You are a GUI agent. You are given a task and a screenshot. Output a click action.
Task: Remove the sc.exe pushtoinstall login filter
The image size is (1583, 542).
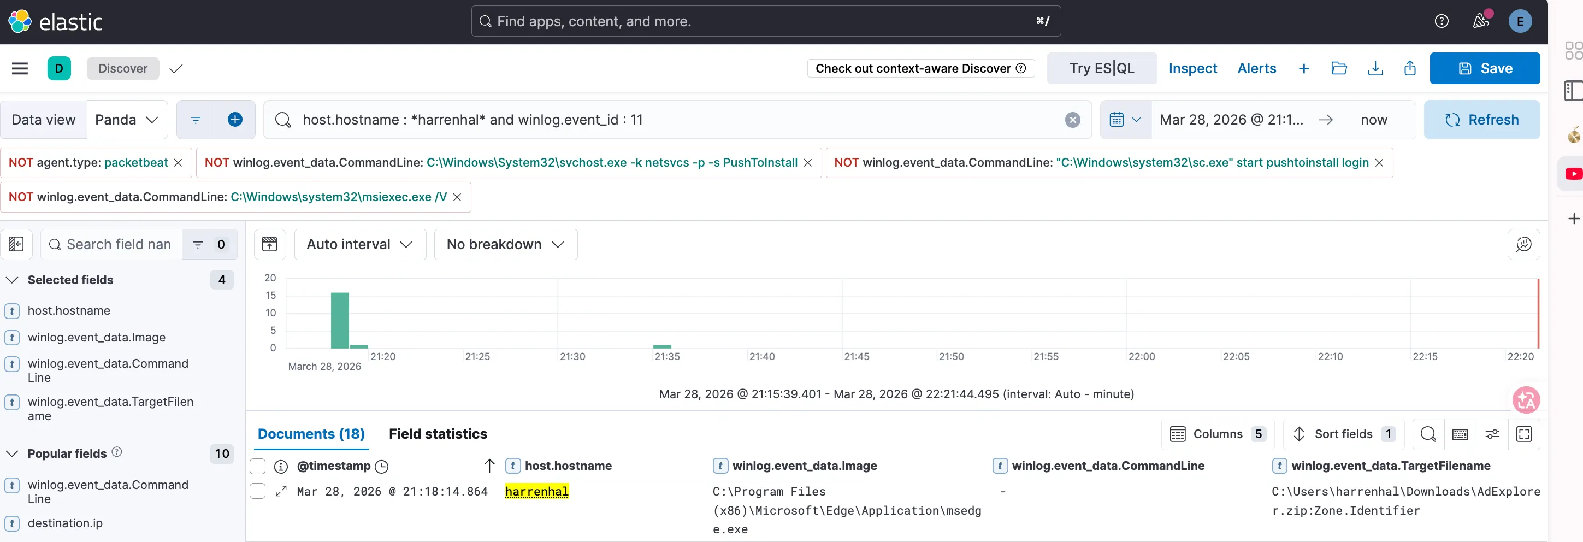[x=1379, y=163]
